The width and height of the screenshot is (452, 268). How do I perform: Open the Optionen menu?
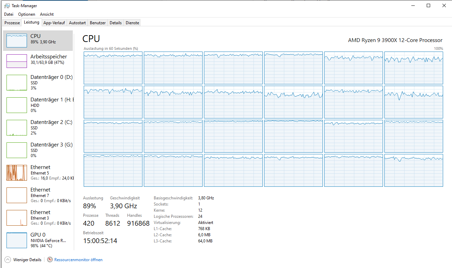[27, 14]
